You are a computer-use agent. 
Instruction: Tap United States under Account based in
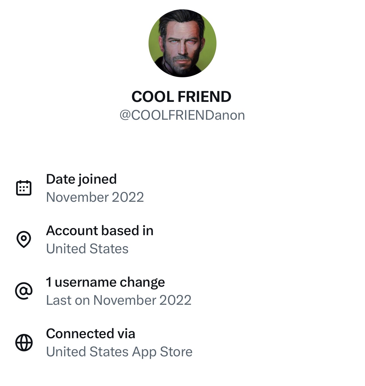pos(87,249)
